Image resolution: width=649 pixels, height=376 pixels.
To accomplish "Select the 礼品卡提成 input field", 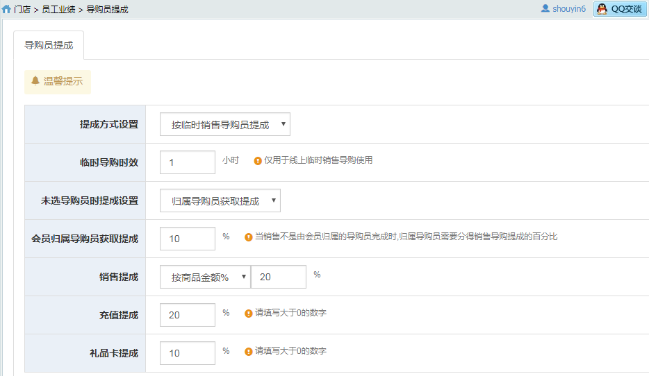I will 188,353.
